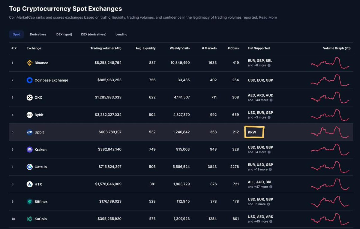The height and width of the screenshot is (229, 360).
Task: Select the Lending tab
Action: [121, 35]
